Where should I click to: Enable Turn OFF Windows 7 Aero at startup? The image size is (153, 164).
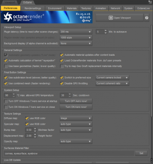click(x=6, y=101)
